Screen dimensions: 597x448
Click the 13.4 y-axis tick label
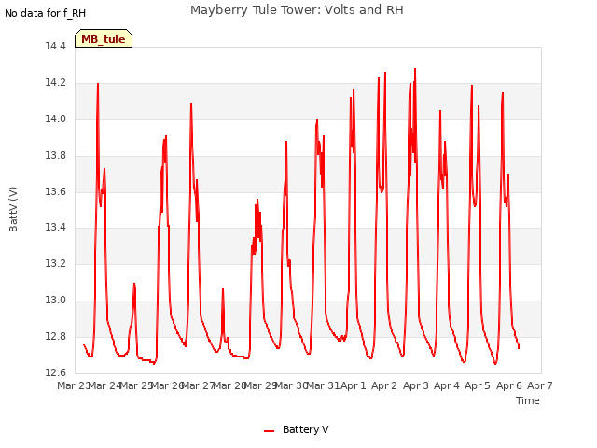point(56,228)
